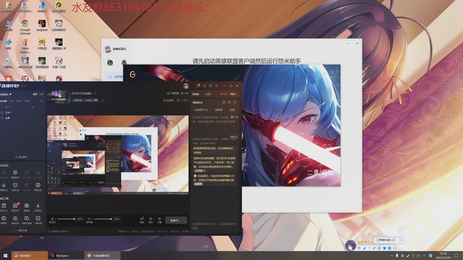Switch to the 在线用户(1) tab
This screenshot has width=463, height=260.
click(x=201, y=110)
